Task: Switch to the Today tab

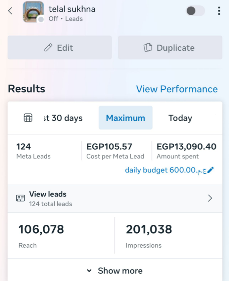Action: (180, 118)
